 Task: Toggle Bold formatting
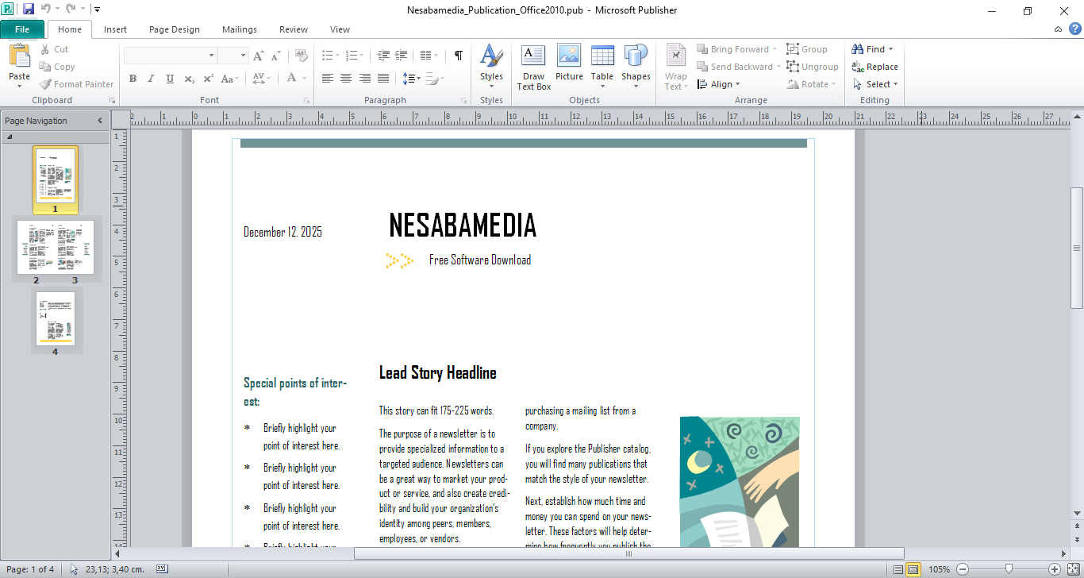coord(133,79)
